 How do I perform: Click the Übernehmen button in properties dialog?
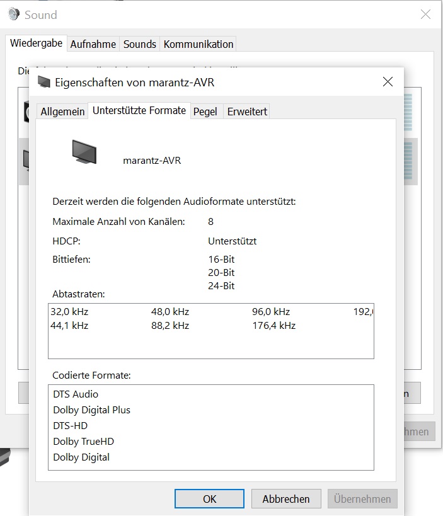tap(362, 498)
